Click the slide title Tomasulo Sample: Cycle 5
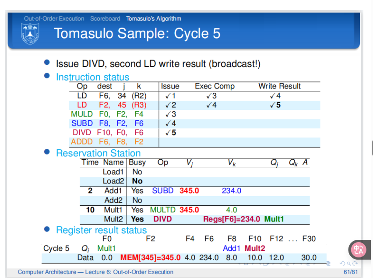This screenshot has width=373, height=278. pyautogui.click(x=137, y=33)
